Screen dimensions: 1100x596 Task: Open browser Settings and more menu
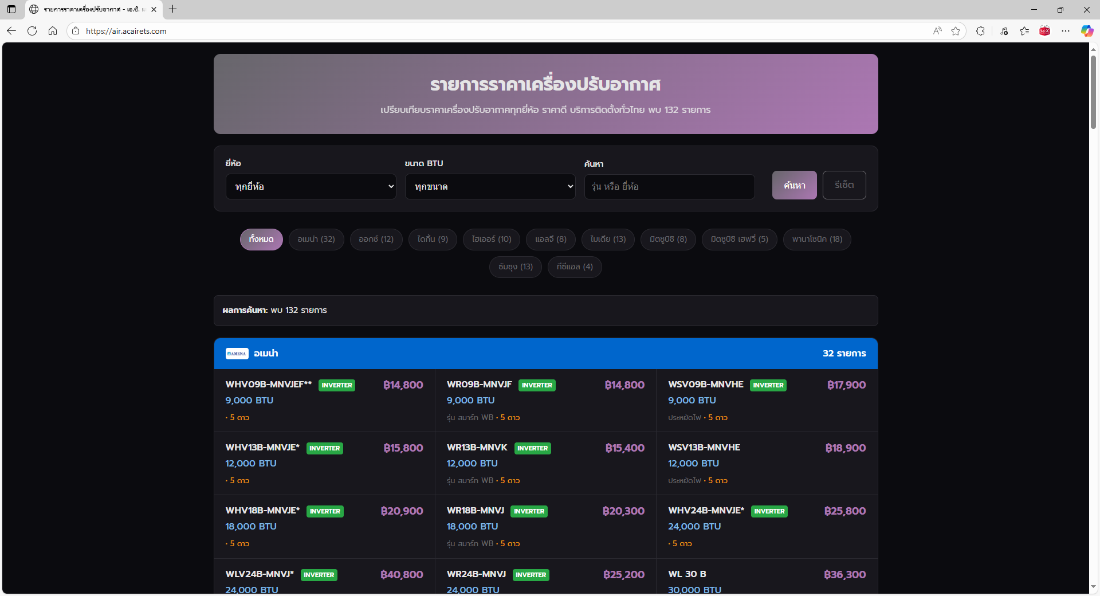(1066, 31)
